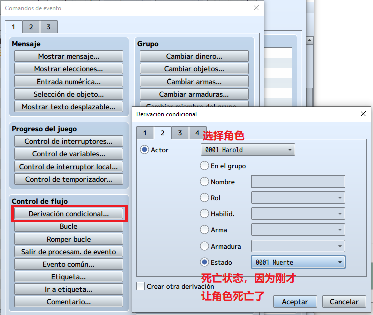Image resolution: width=373 pixels, height=315 pixels.
Task: Click Derivación condicional button
Action: [x=68, y=214]
